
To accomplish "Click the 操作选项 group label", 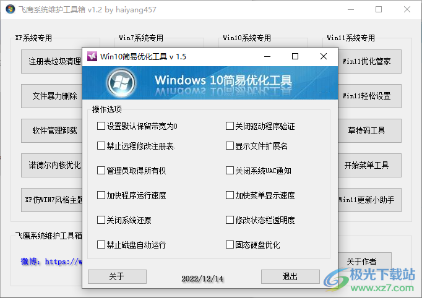I will tap(107, 109).
